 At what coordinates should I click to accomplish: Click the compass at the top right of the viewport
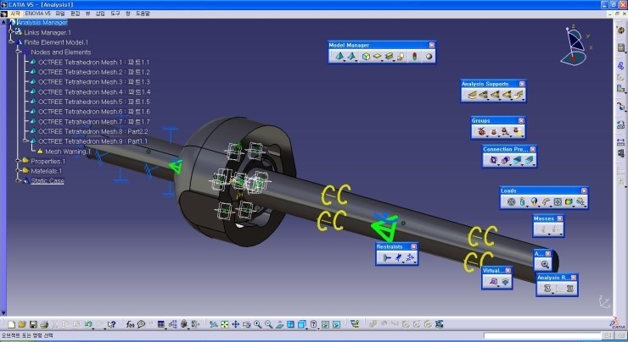click(x=576, y=45)
